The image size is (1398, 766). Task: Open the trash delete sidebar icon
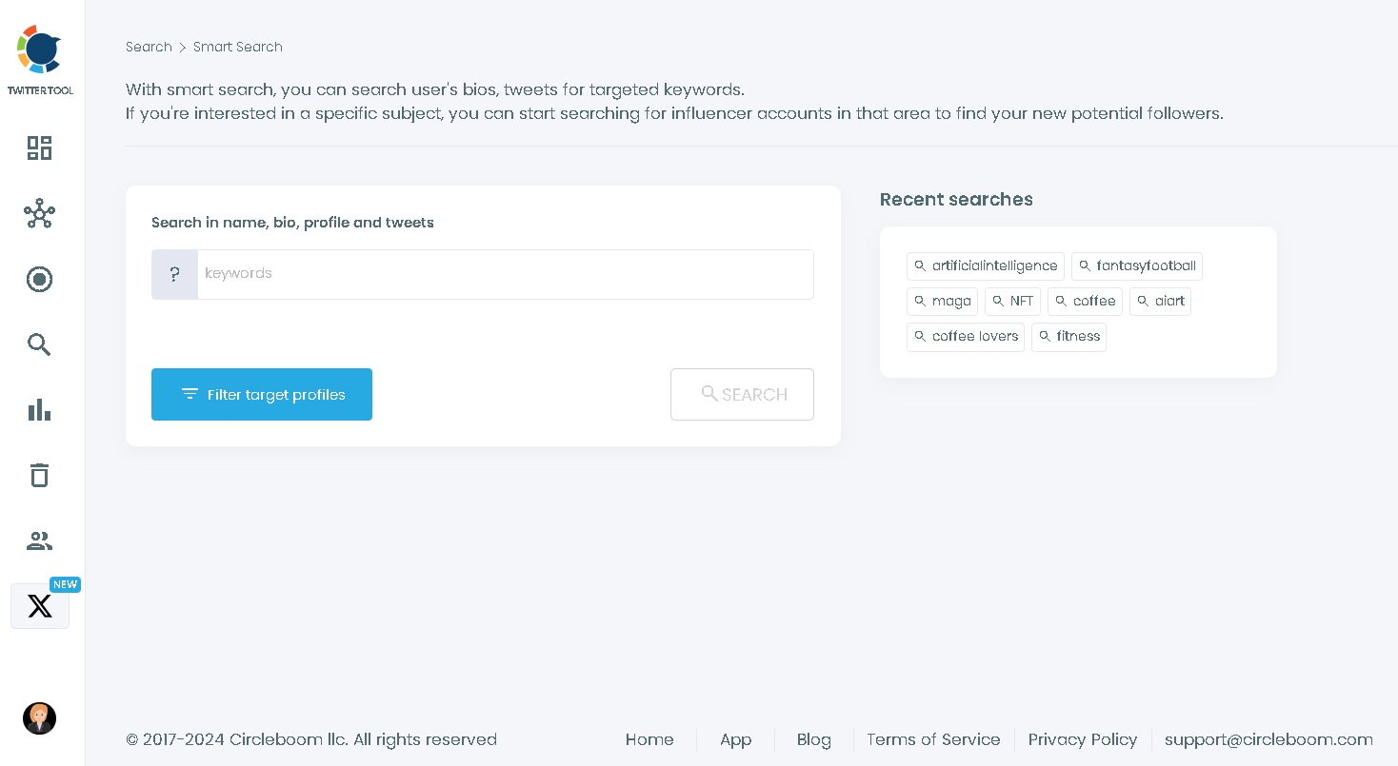pyautogui.click(x=39, y=475)
